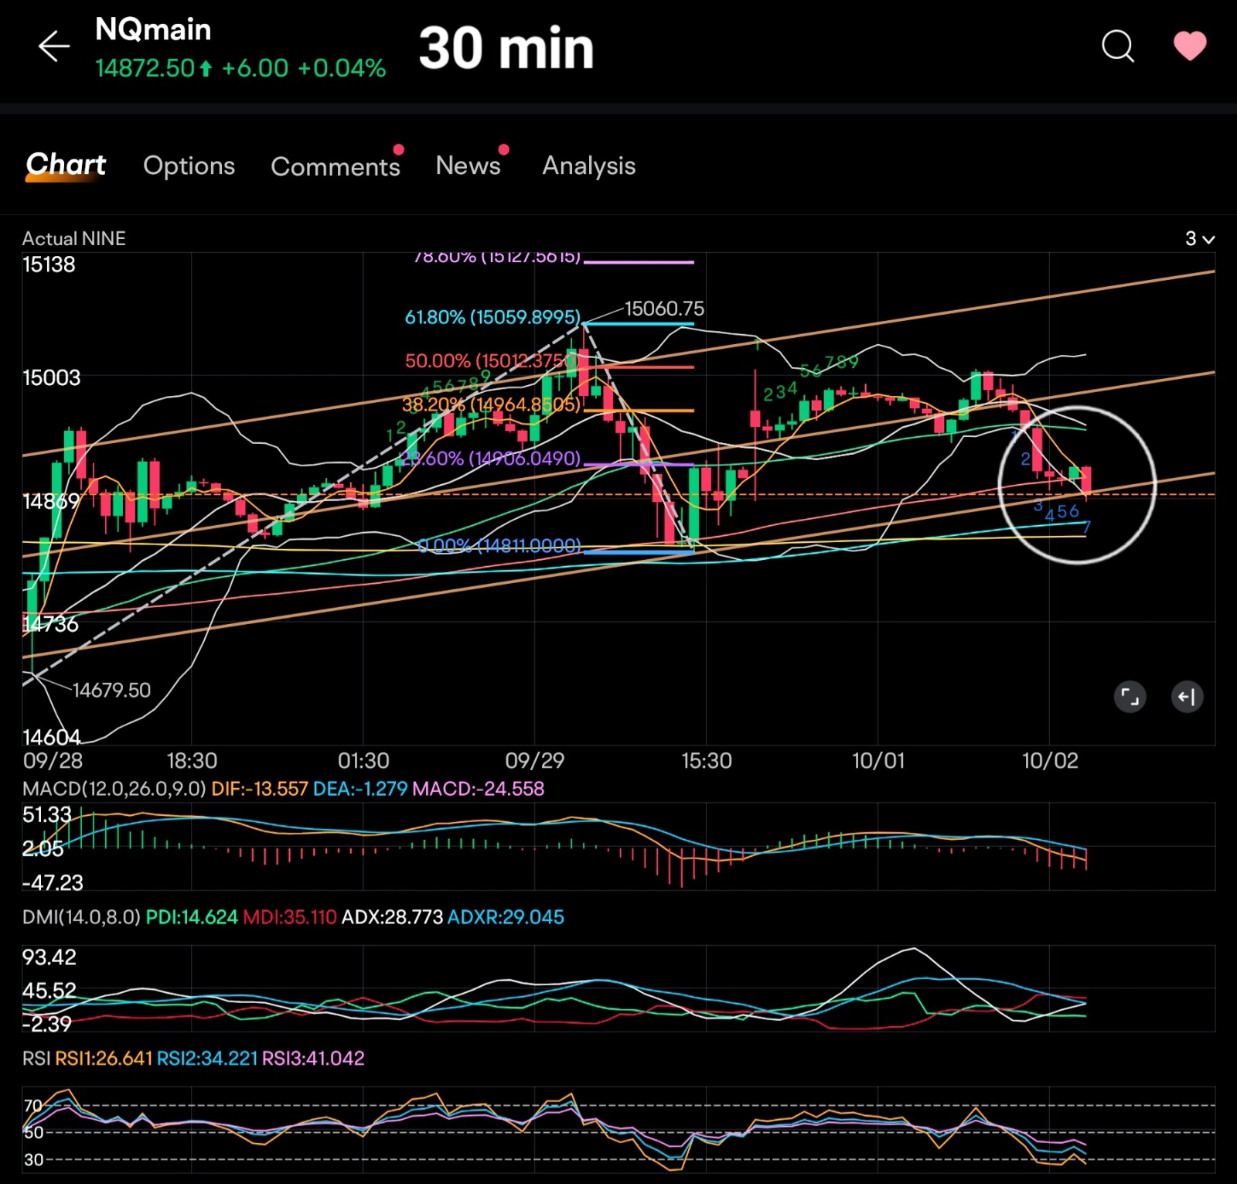Click the RSI3:41.042 value
Viewport: 1237px width, 1184px height.
point(313,1058)
